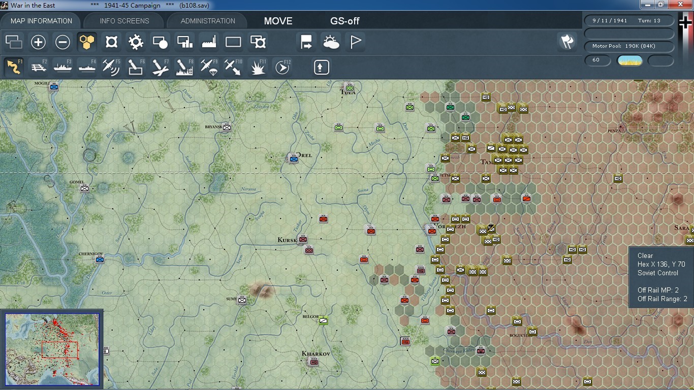Click the Sumy unit counter
The image size is (694, 390).
tap(242, 300)
